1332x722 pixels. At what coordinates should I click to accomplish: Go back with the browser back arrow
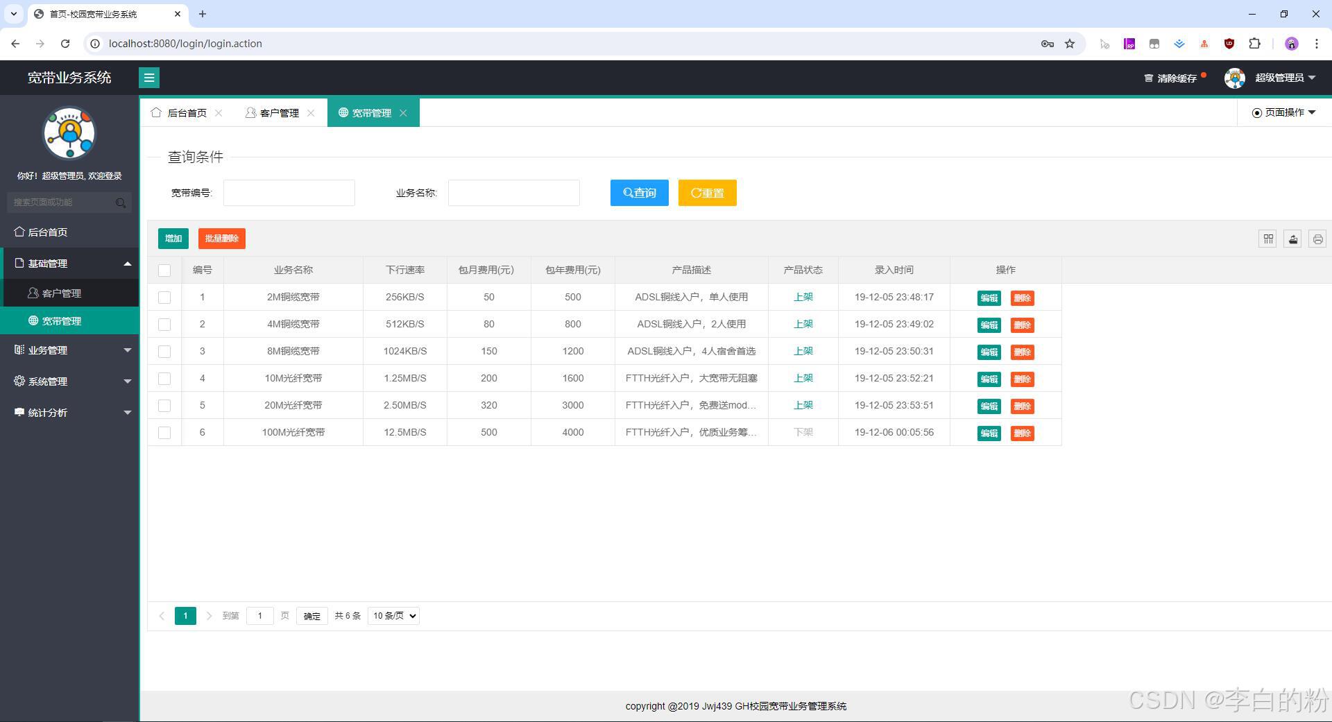pyautogui.click(x=15, y=44)
